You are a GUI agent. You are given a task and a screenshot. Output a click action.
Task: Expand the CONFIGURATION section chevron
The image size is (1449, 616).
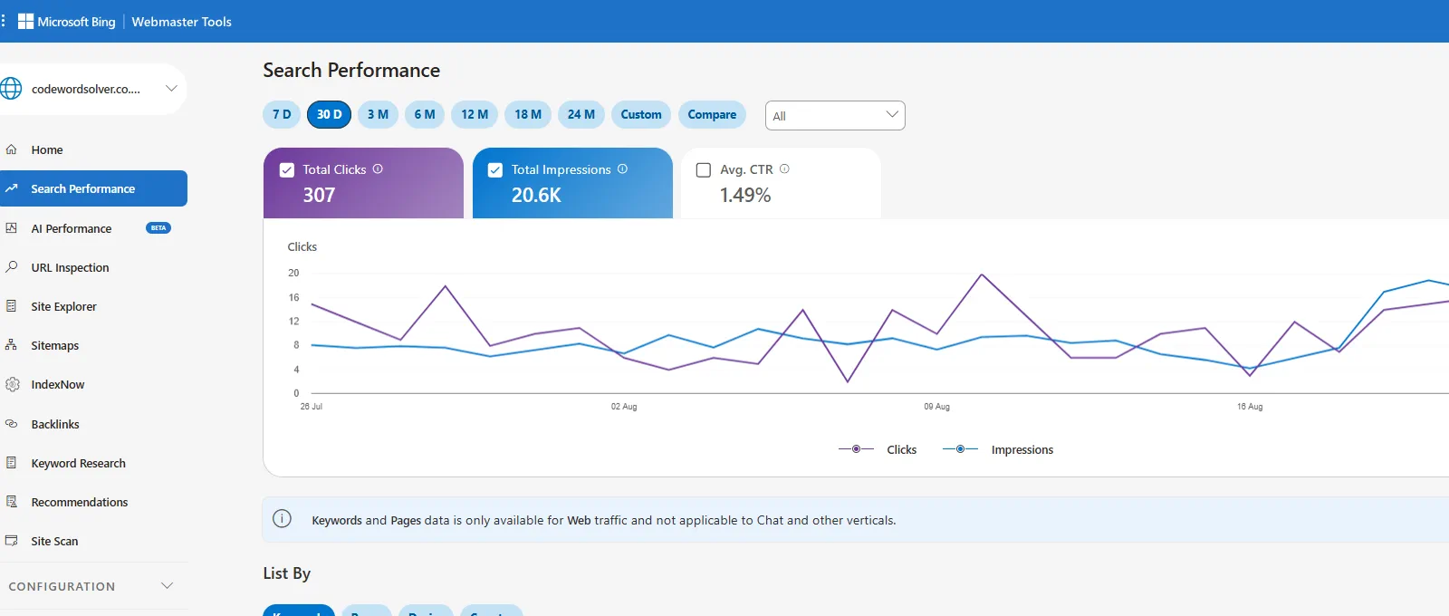pyautogui.click(x=167, y=586)
